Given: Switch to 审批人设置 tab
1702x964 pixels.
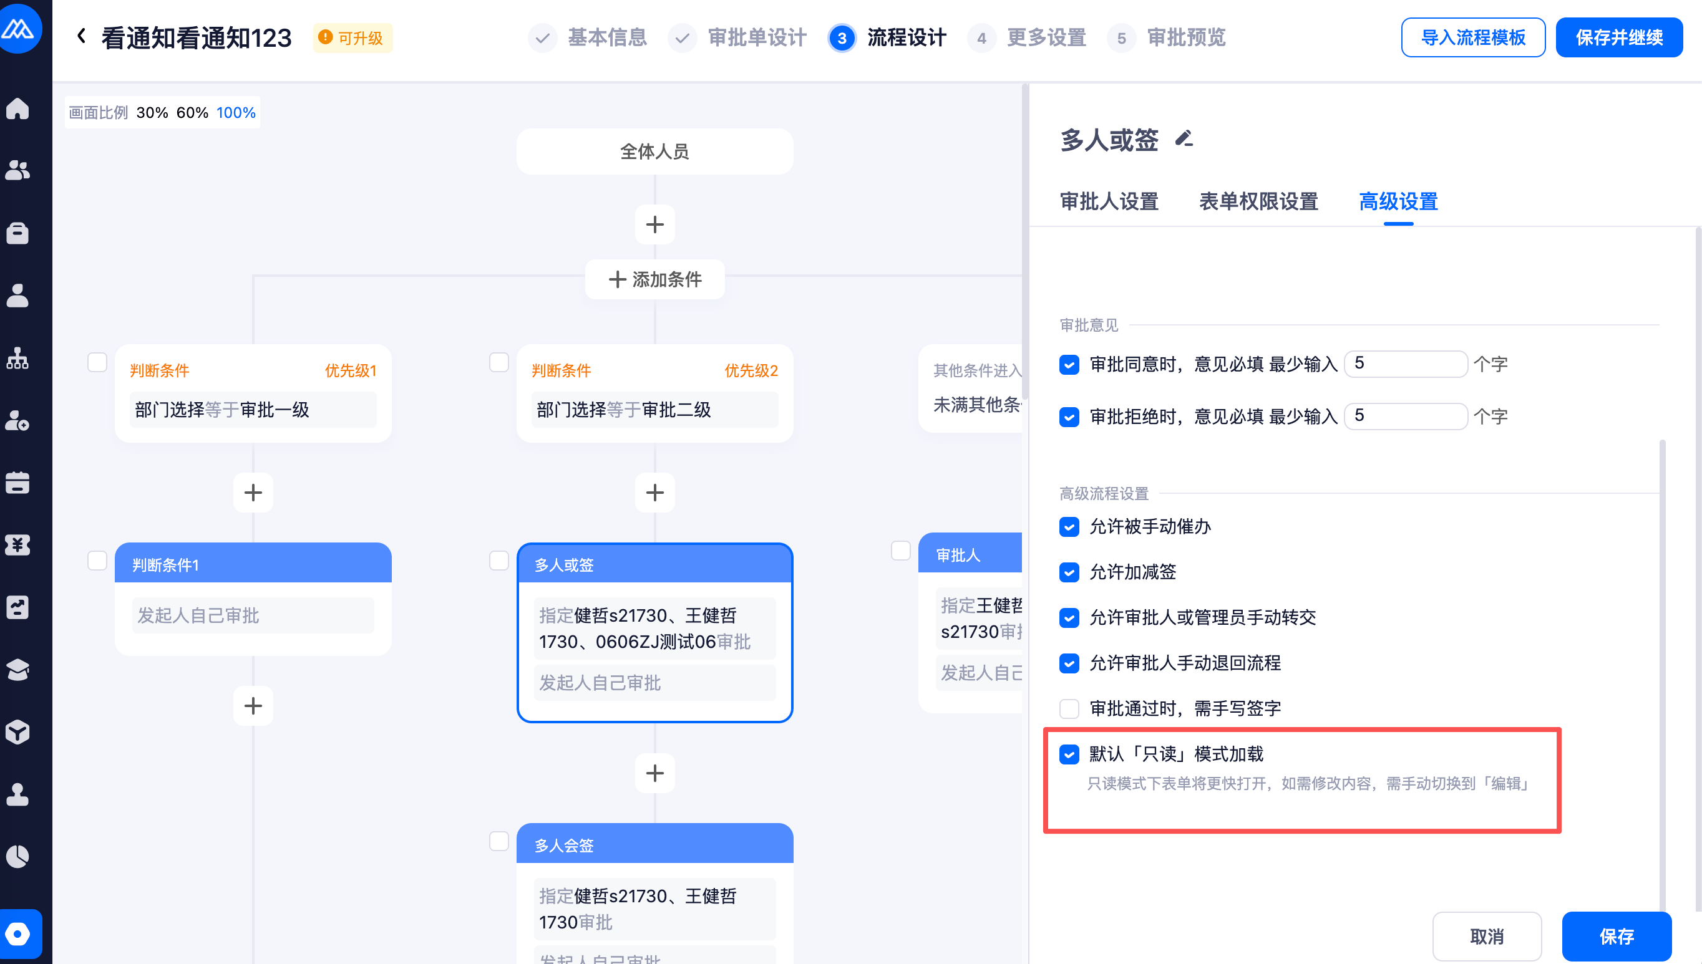Looking at the screenshot, I should (1109, 201).
